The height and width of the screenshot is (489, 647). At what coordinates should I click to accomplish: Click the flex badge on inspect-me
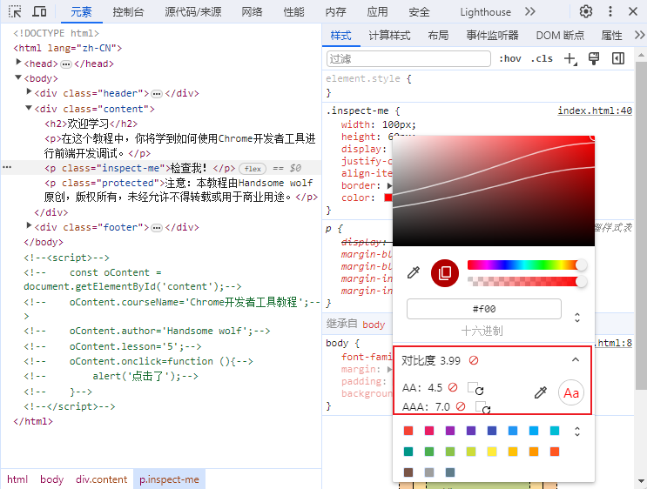click(253, 169)
